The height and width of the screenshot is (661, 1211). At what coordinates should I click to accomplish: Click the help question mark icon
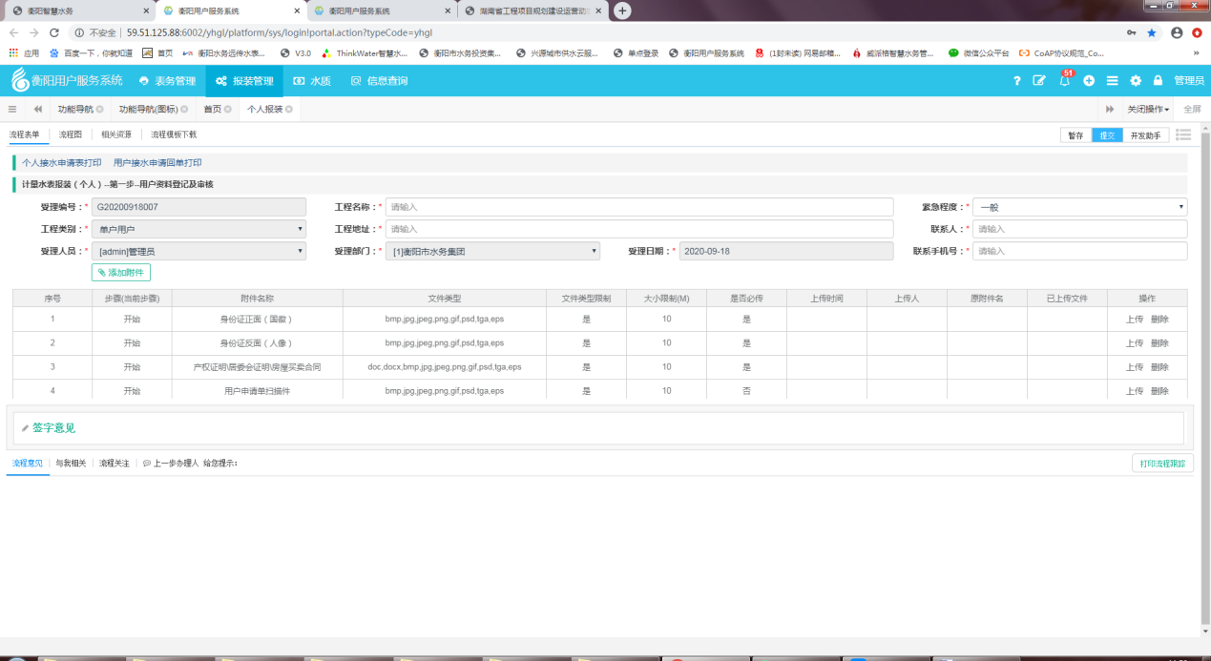pos(1017,81)
